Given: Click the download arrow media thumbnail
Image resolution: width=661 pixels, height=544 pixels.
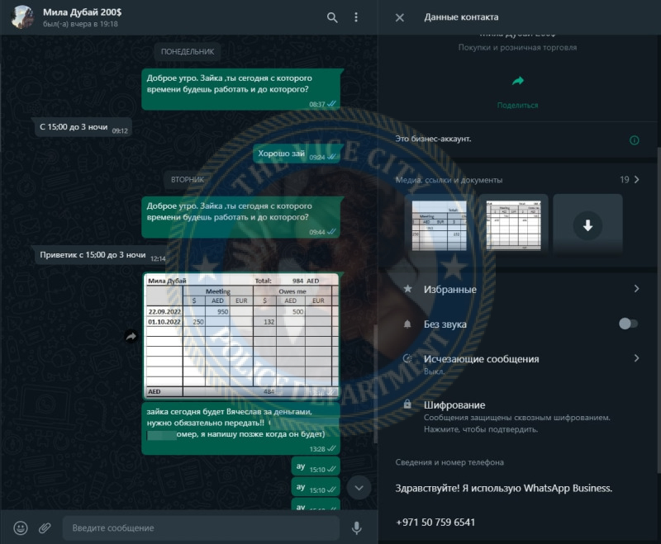Looking at the screenshot, I should click(587, 225).
